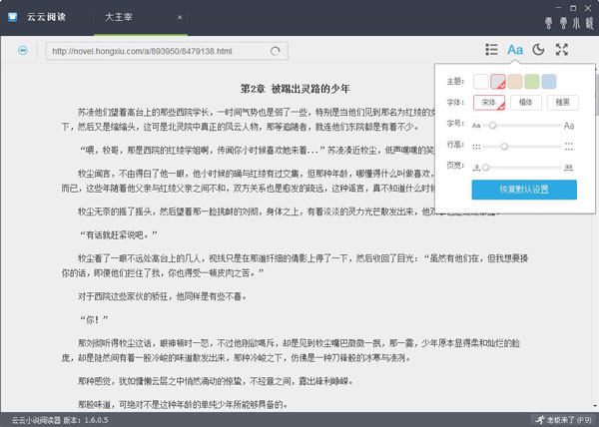The image size is (599, 427).
Task: Click 恢复默认设置 restore defaults button
Action: (524, 190)
